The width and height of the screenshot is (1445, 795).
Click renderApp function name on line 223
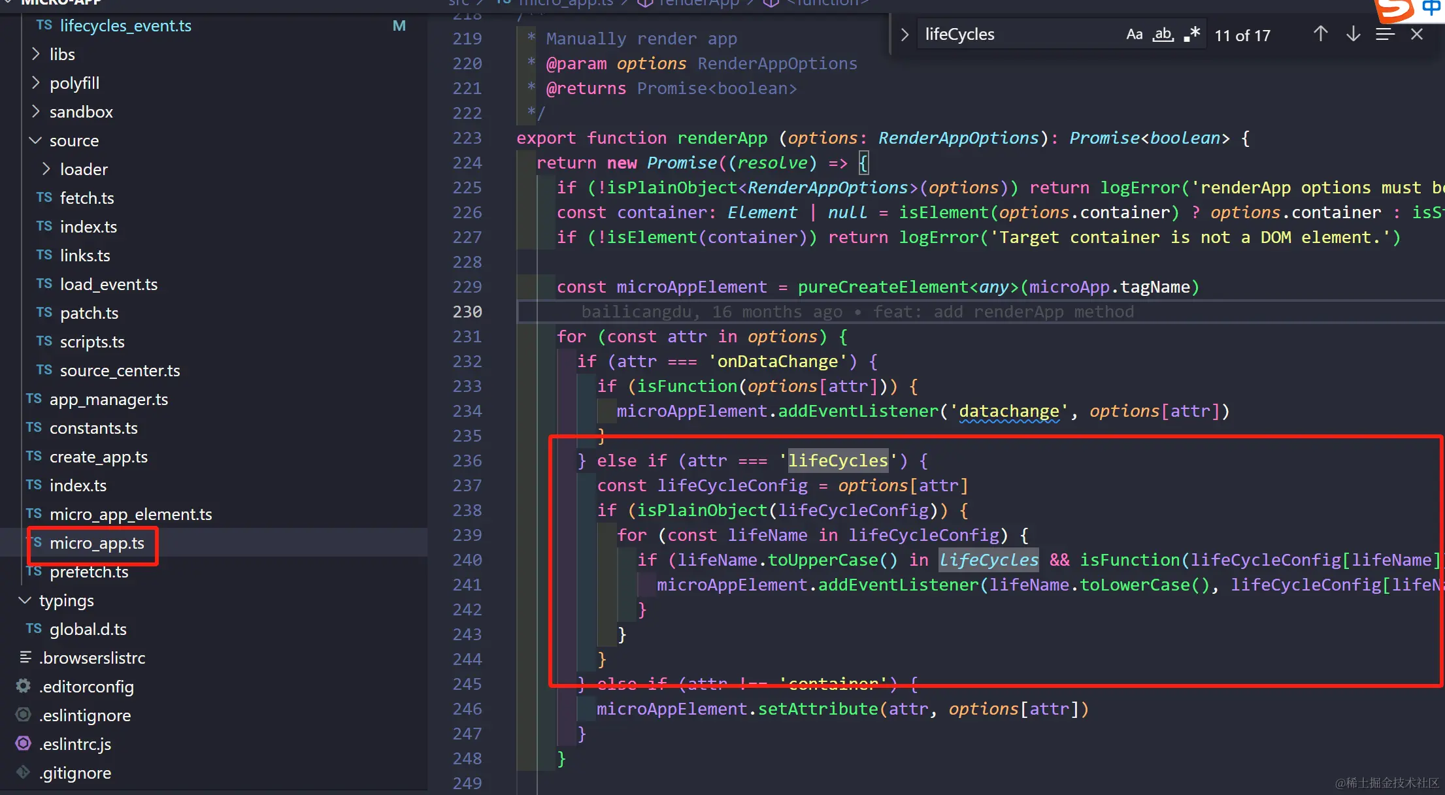pos(722,138)
